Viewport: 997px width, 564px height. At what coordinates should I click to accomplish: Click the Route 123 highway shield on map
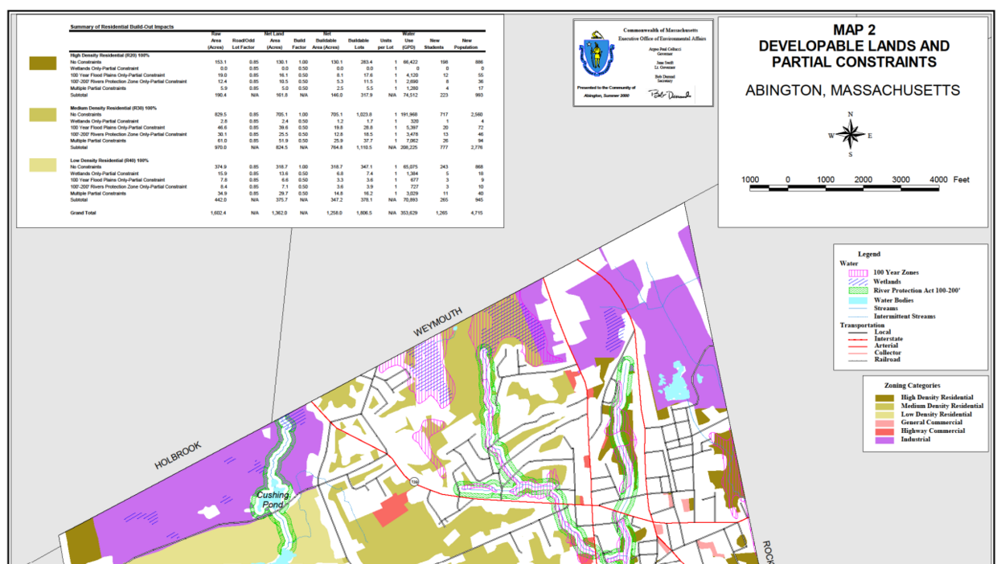[x=414, y=482]
